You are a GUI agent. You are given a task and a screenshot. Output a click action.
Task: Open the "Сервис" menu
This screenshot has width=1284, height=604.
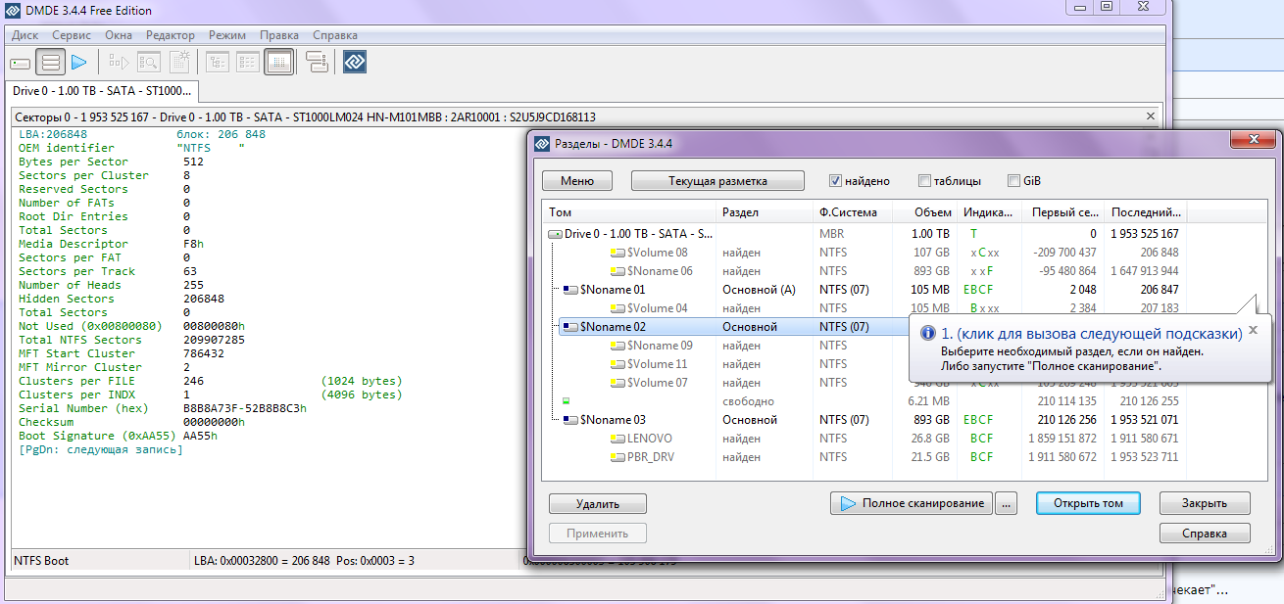72,34
